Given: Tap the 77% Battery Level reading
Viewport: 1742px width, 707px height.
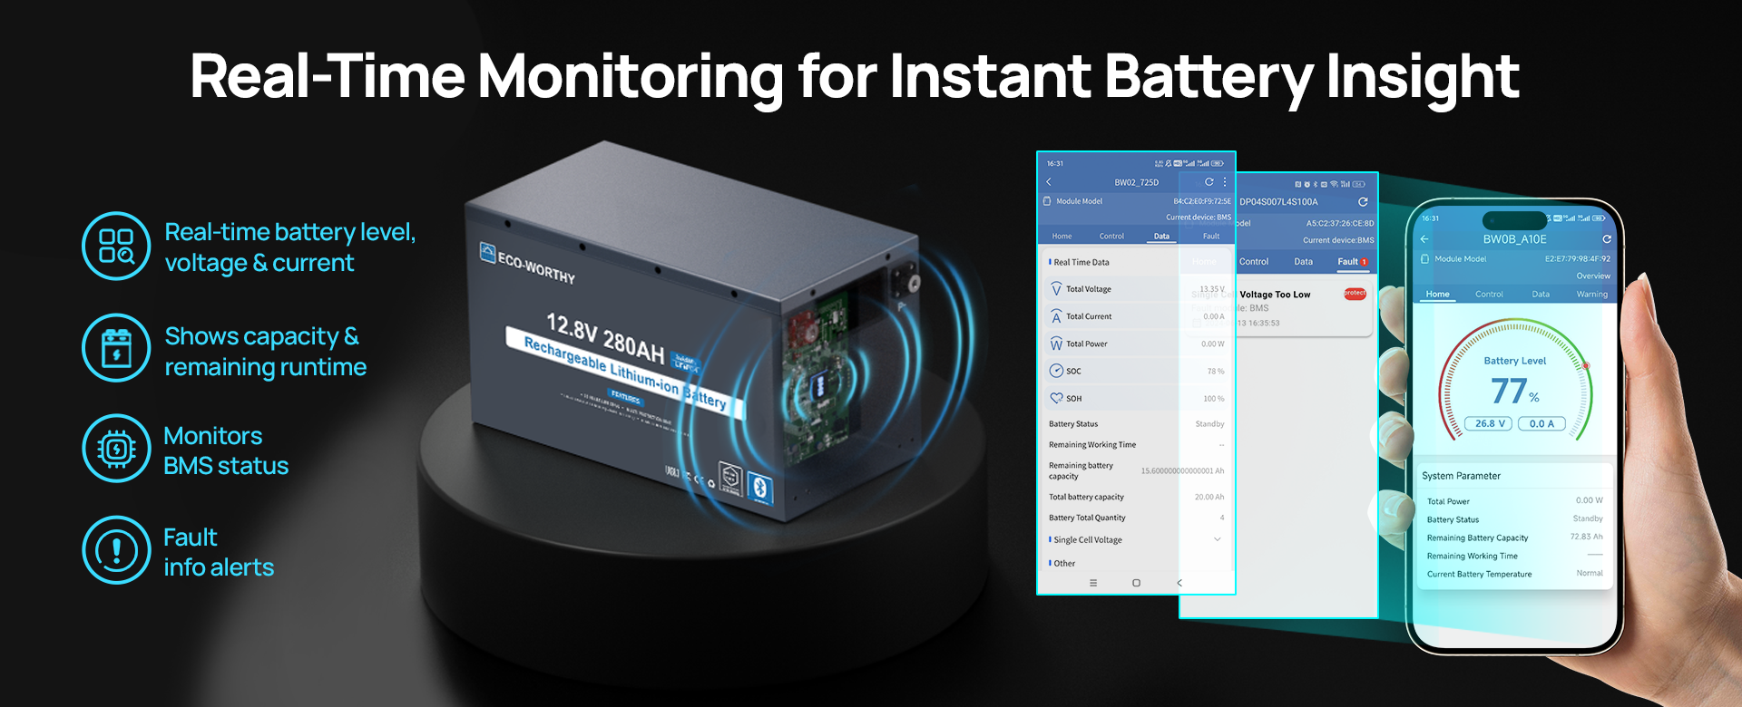Looking at the screenshot, I should pyautogui.click(x=1515, y=391).
